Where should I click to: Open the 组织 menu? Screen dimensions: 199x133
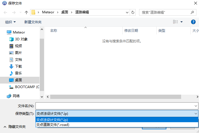point(11,22)
